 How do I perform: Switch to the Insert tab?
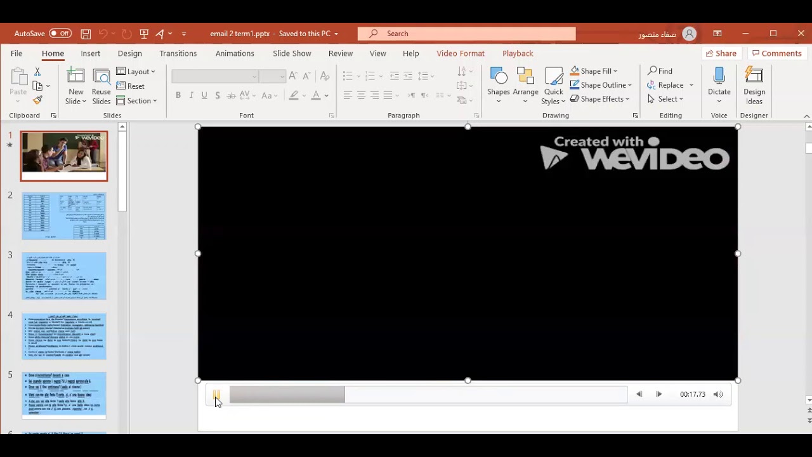click(90, 53)
